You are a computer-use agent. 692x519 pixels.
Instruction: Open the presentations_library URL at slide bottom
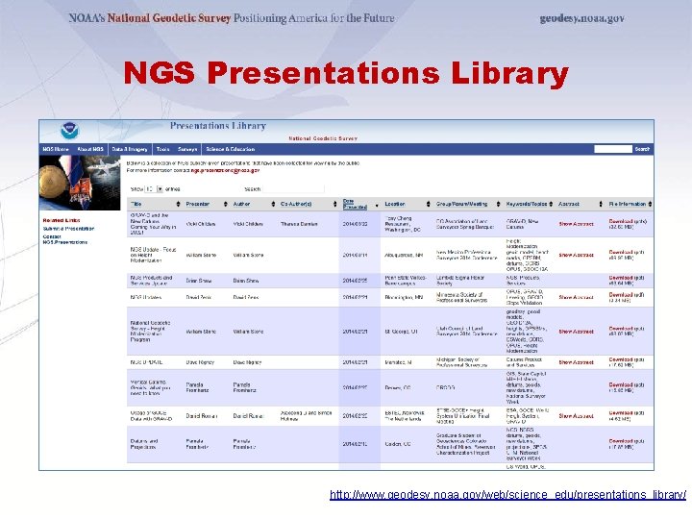(508, 495)
